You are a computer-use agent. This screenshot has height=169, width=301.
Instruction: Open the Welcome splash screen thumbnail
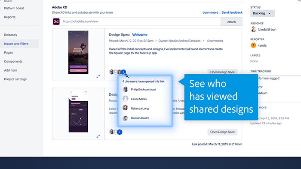[x=78, y=52]
